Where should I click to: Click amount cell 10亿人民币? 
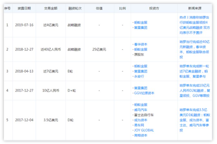pyautogui.click(x=51, y=91)
